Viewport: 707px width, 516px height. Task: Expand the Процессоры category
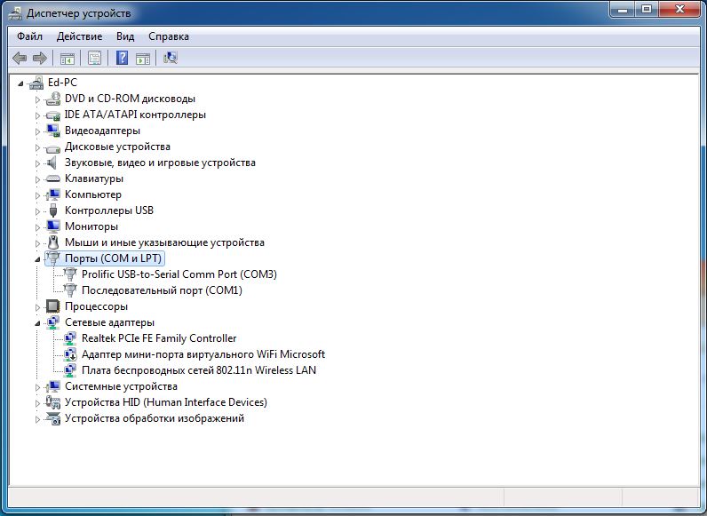pyautogui.click(x=38, y=307)
